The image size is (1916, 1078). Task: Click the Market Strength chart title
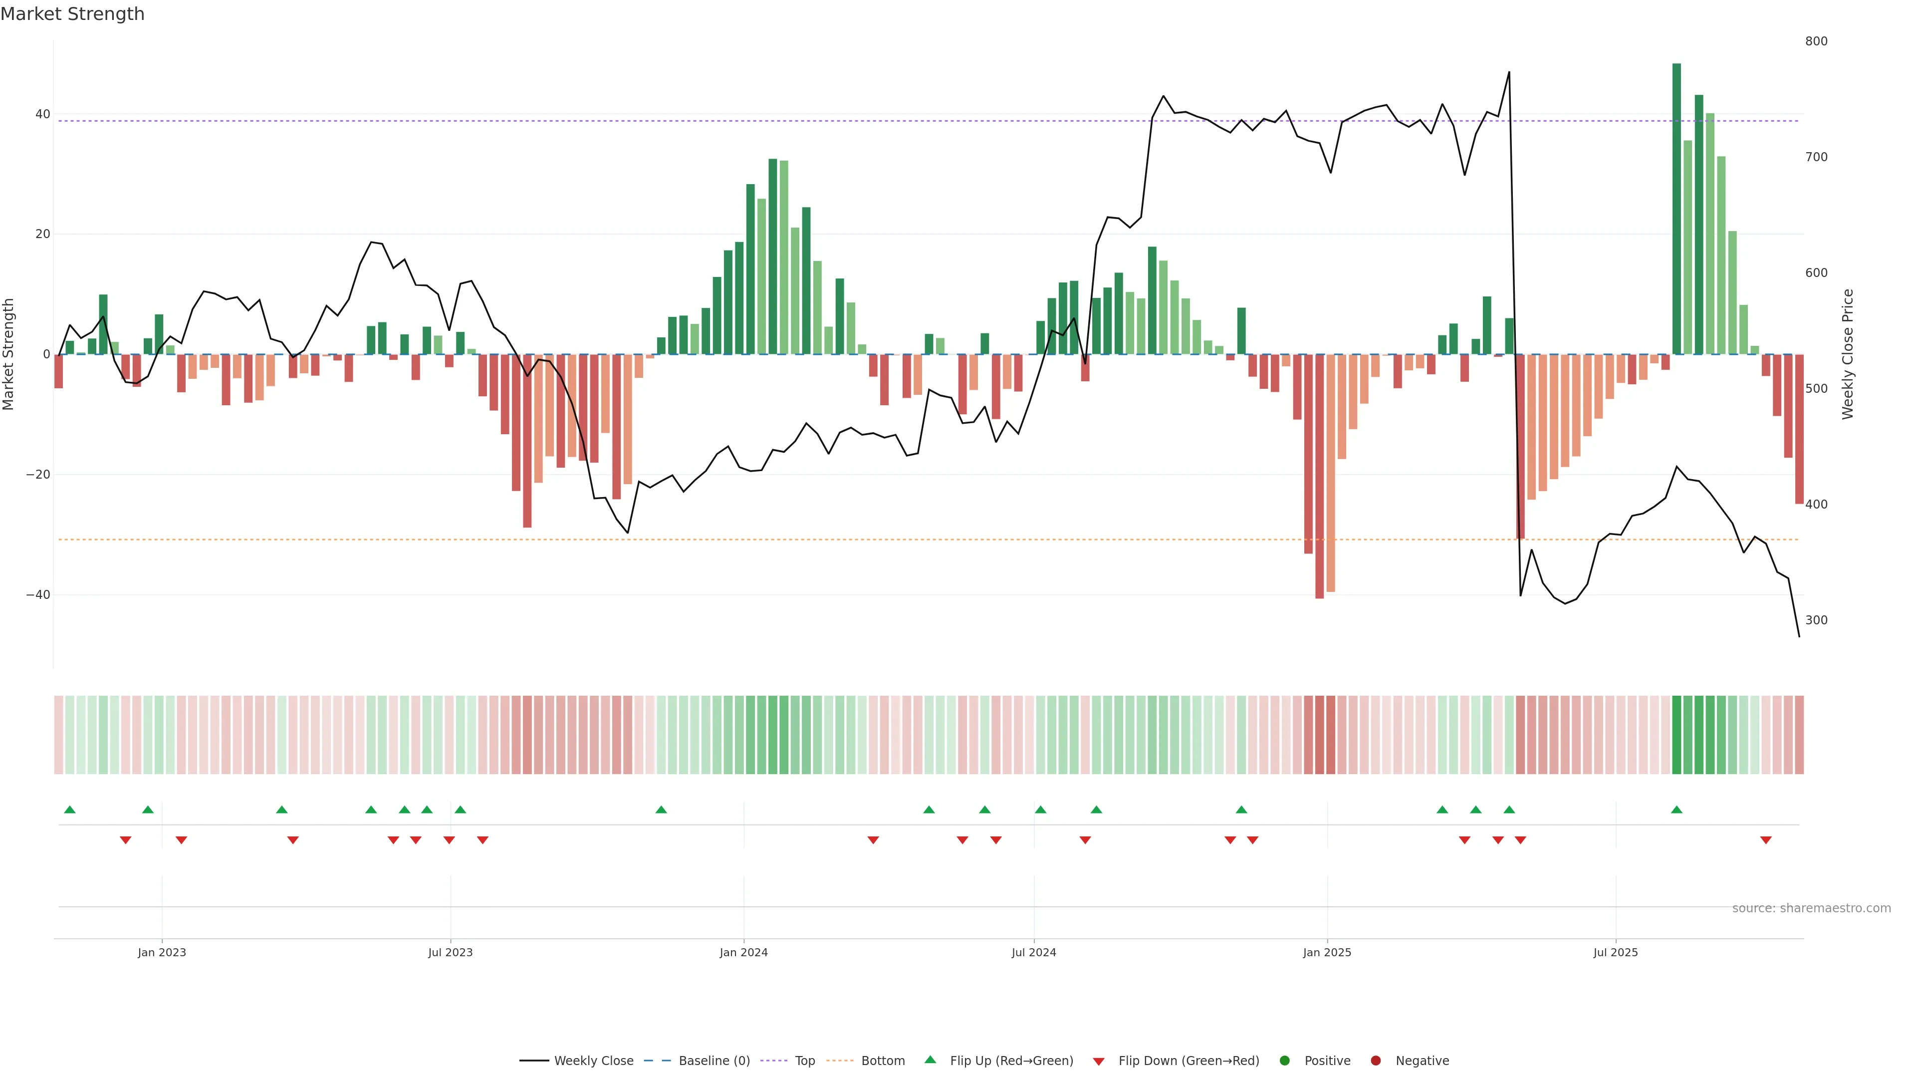72,14
